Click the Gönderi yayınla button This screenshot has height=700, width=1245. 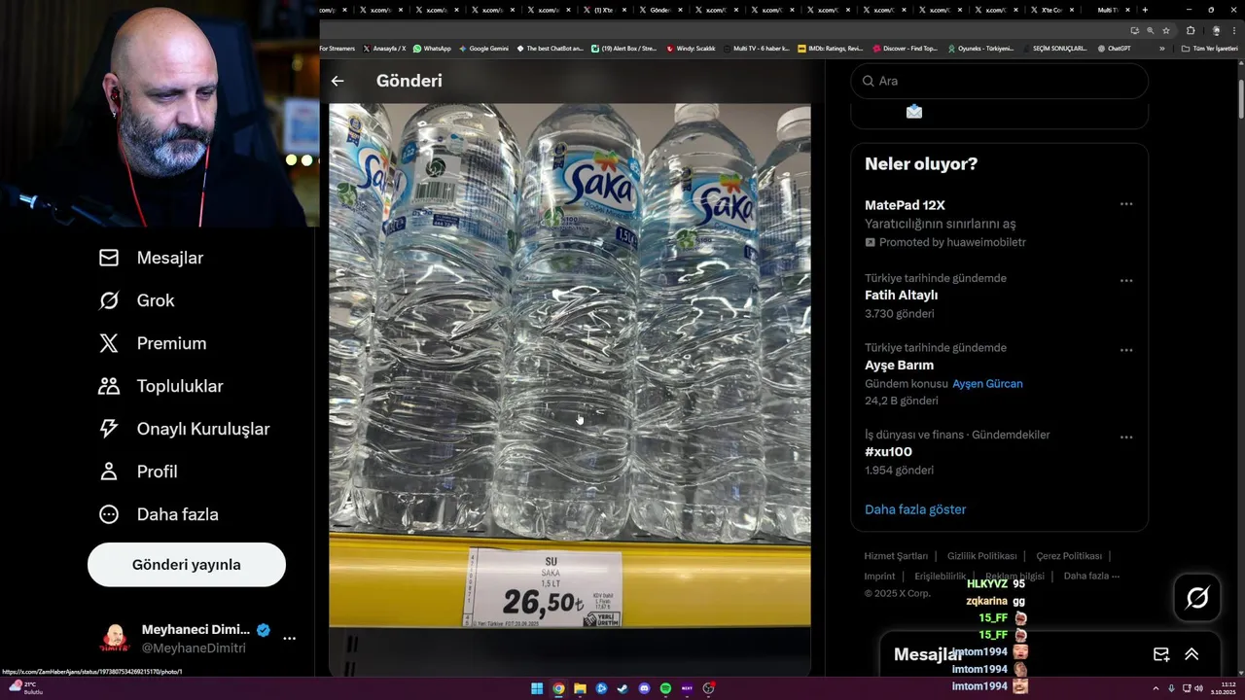187,565
